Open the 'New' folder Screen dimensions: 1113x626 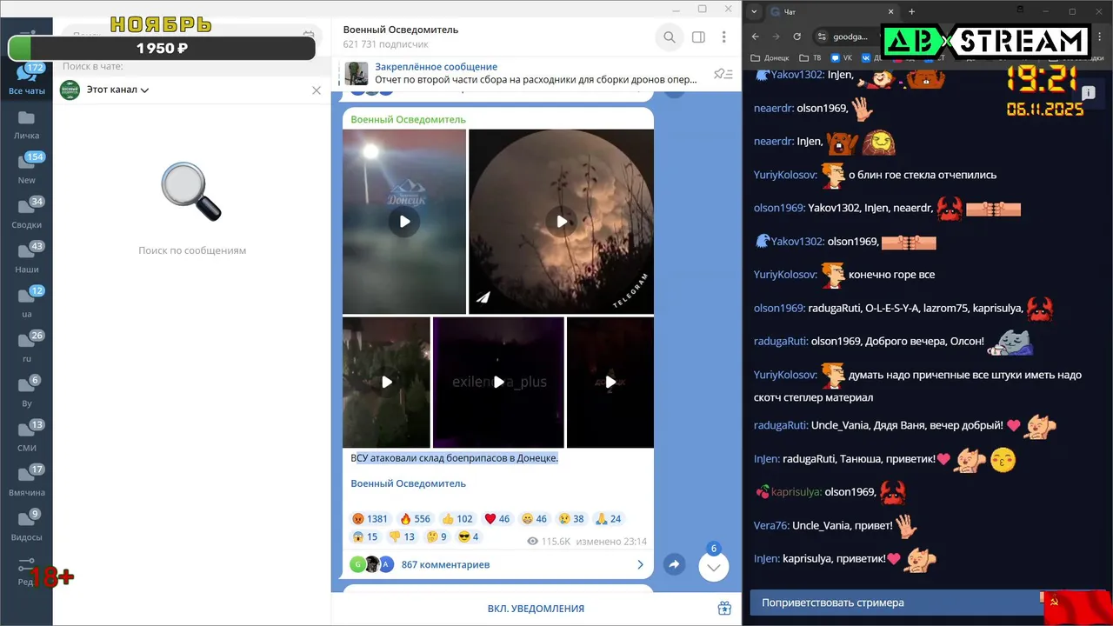26,169
